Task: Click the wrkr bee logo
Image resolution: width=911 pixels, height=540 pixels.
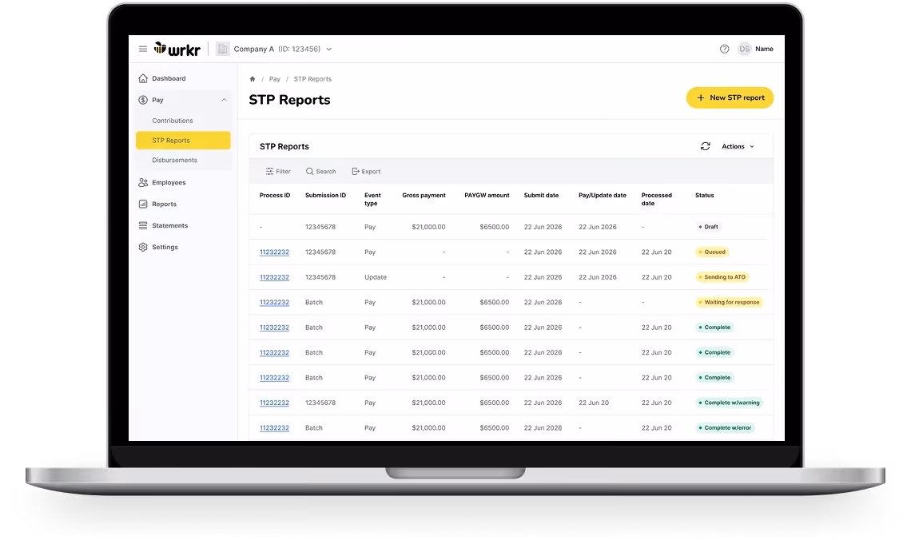Action: 177,50
